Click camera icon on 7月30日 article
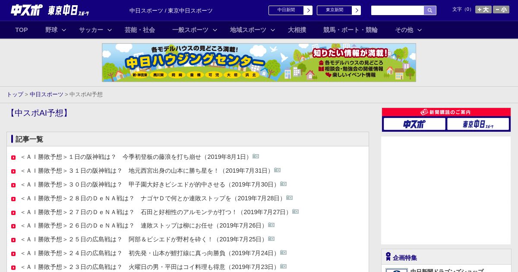Image resolution: width=518 pixels, height=272 pixels. tap(284, 184)
